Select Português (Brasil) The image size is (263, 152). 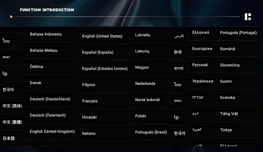(151, 132)
